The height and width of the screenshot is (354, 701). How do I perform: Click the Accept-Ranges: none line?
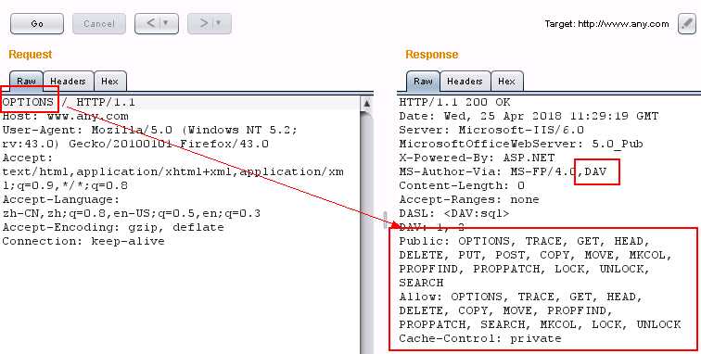point(469,199)
